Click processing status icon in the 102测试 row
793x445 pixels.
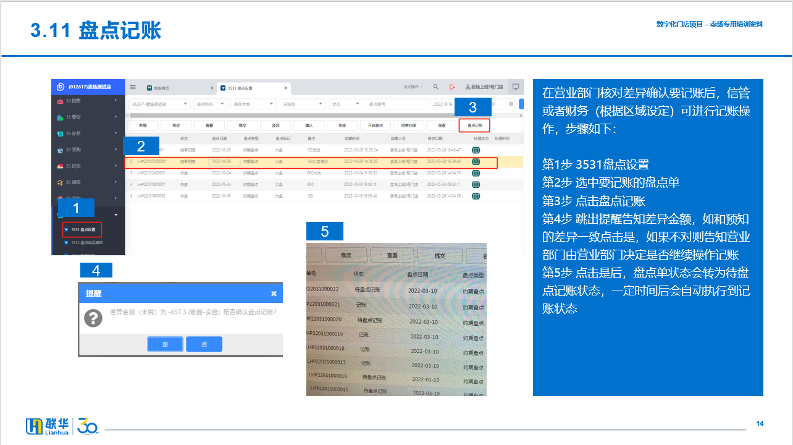click(x=476, y=150)
